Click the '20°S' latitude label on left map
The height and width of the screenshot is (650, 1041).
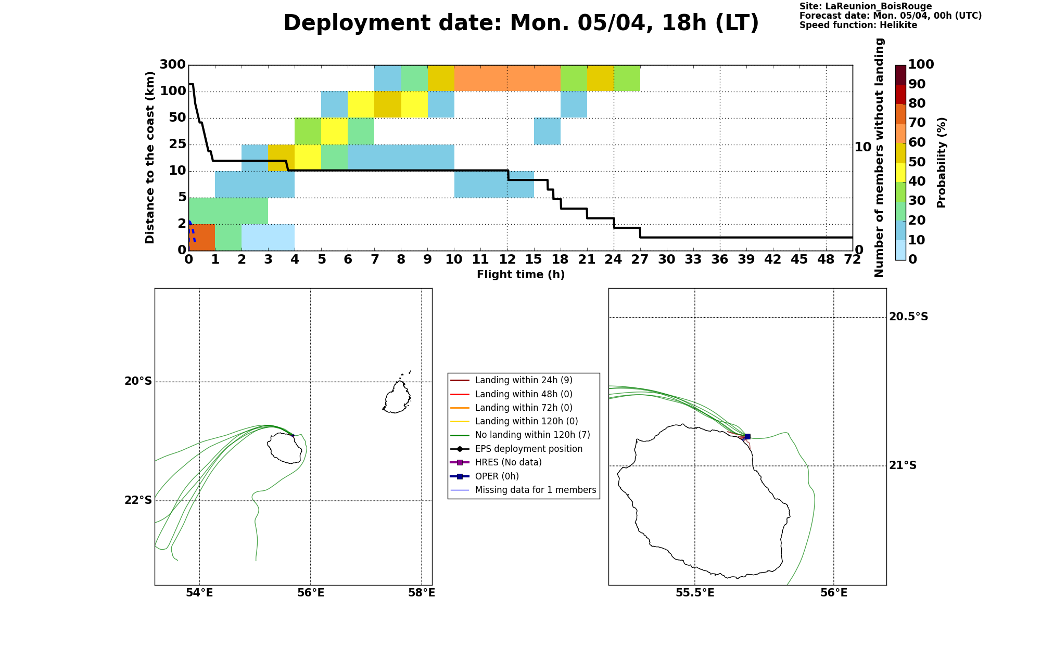[x=138, y=382]
